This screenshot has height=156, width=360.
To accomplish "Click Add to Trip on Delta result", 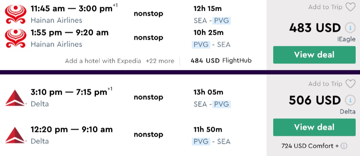I will click(325, 84).
